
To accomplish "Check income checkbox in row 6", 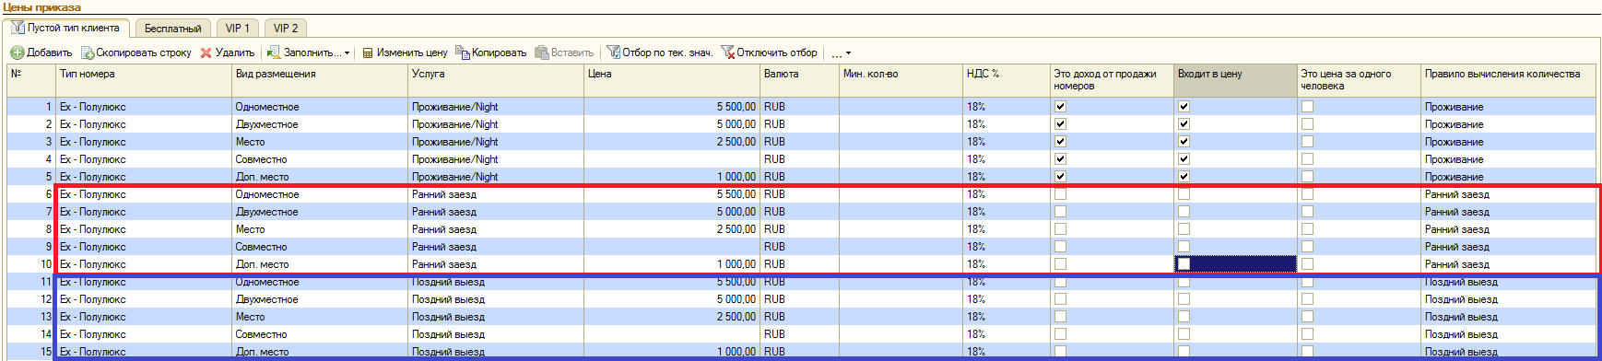I will [x=1060, y=194].
